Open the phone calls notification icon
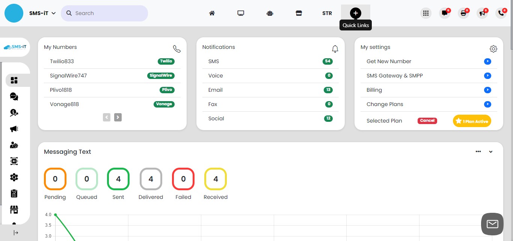 tap(501, 13)
